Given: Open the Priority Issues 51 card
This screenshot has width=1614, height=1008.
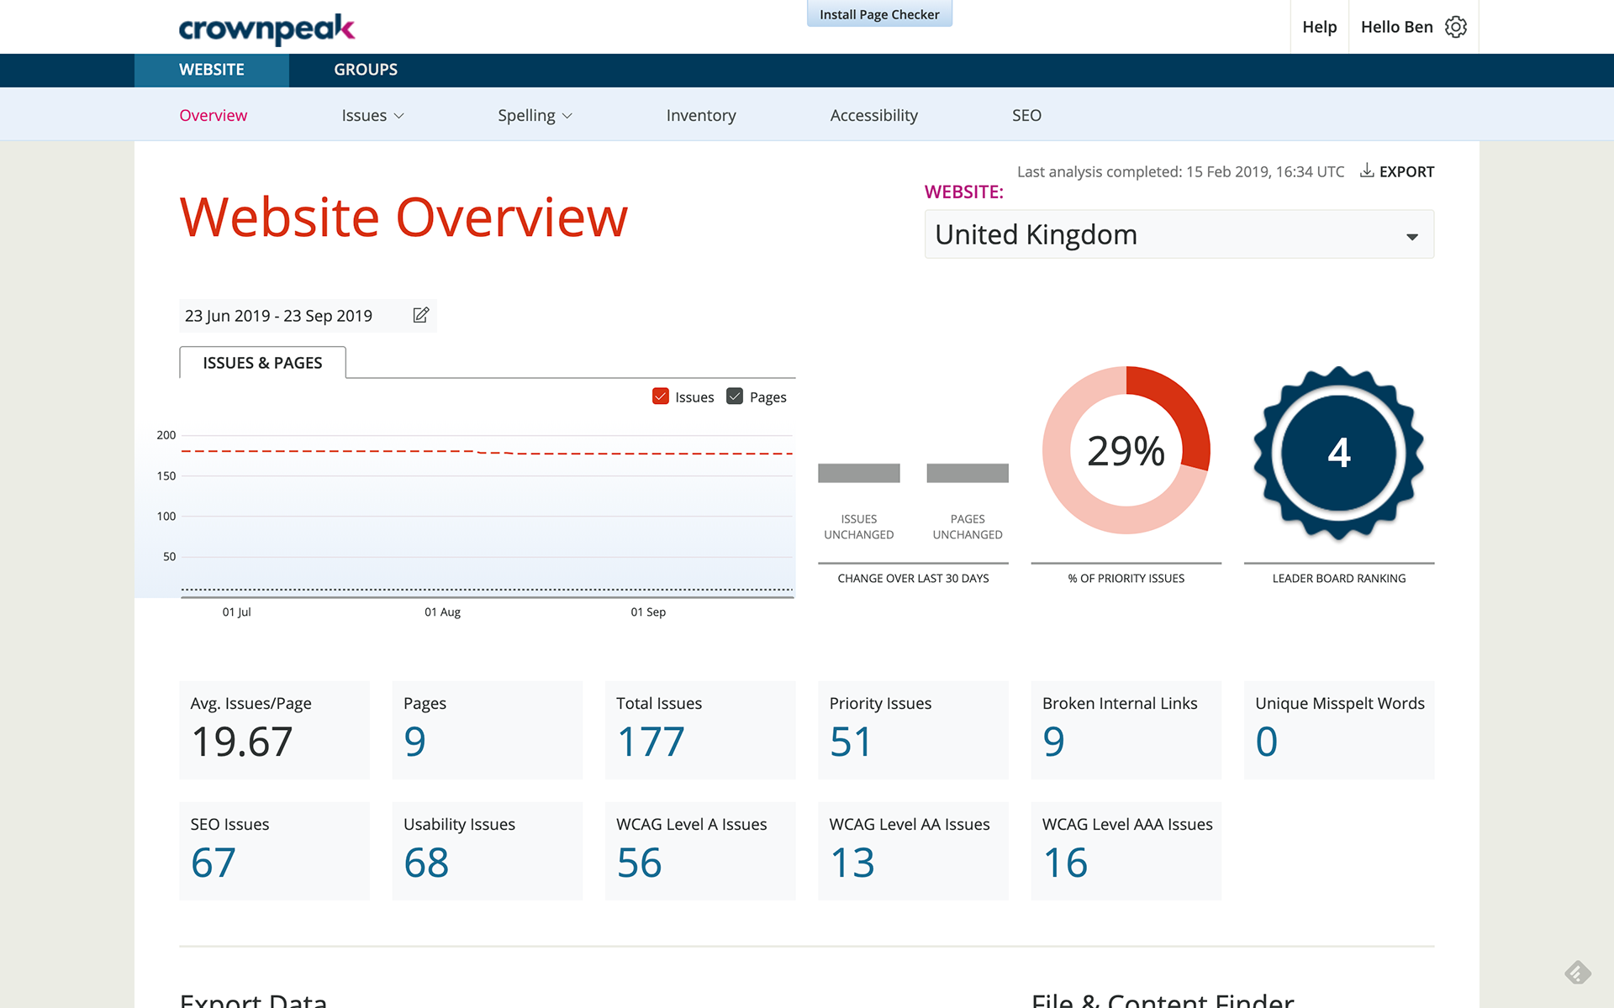Looking at the screenshot, I should (x=913, y=729).
